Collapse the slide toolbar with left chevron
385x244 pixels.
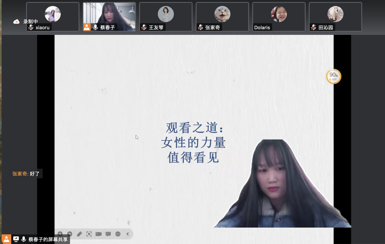128,234
